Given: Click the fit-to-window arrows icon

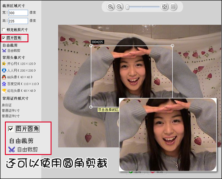Looking at the screenshot, I should pos(164,7).
